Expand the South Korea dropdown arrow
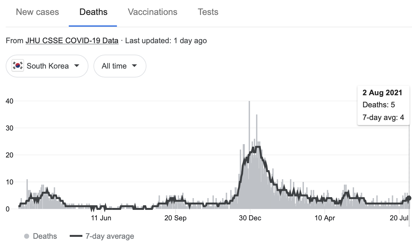 (x=76, y=66)
